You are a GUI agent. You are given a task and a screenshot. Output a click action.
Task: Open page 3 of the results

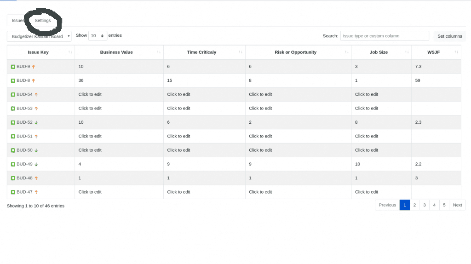(x=425, y=205)
